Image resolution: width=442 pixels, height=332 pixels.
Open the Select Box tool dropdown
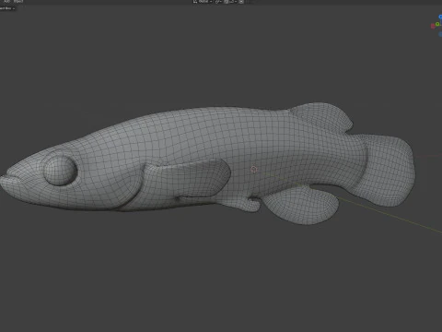[x=7, y=8]
